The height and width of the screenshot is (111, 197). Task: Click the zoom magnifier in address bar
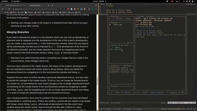(61, 9)
